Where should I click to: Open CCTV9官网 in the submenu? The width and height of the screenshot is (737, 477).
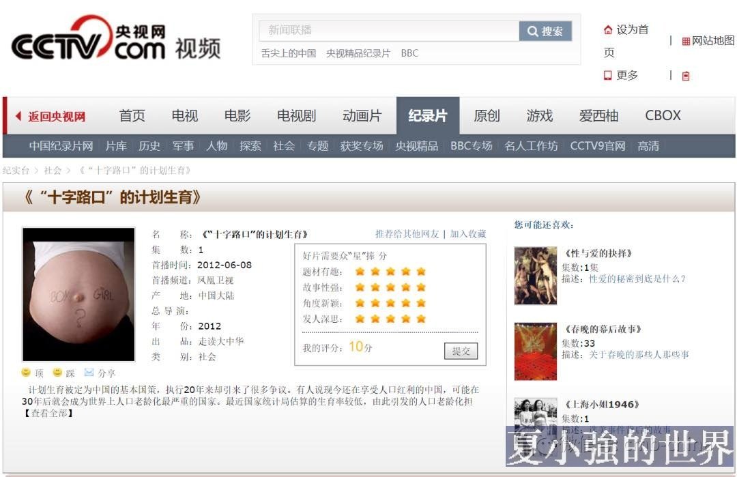597,146
